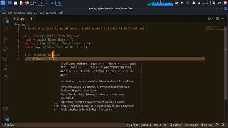The height and width of the screenshot is (128, 228).
Task: Click the lock screen icon in panel
Action: (x=214, y=3)
